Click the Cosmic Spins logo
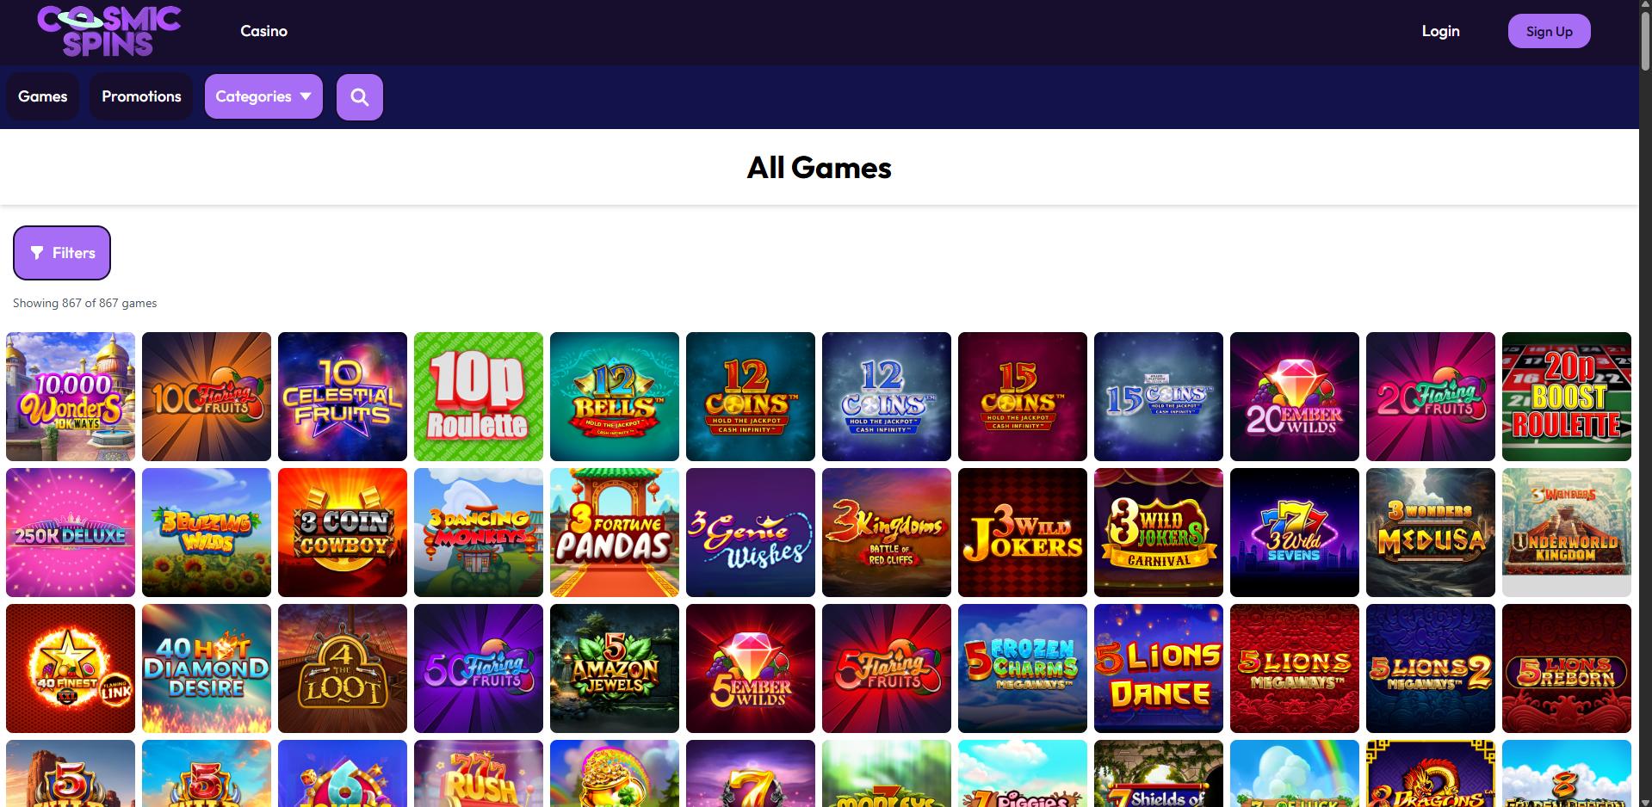1652x807 pixels. click(109, 31)
